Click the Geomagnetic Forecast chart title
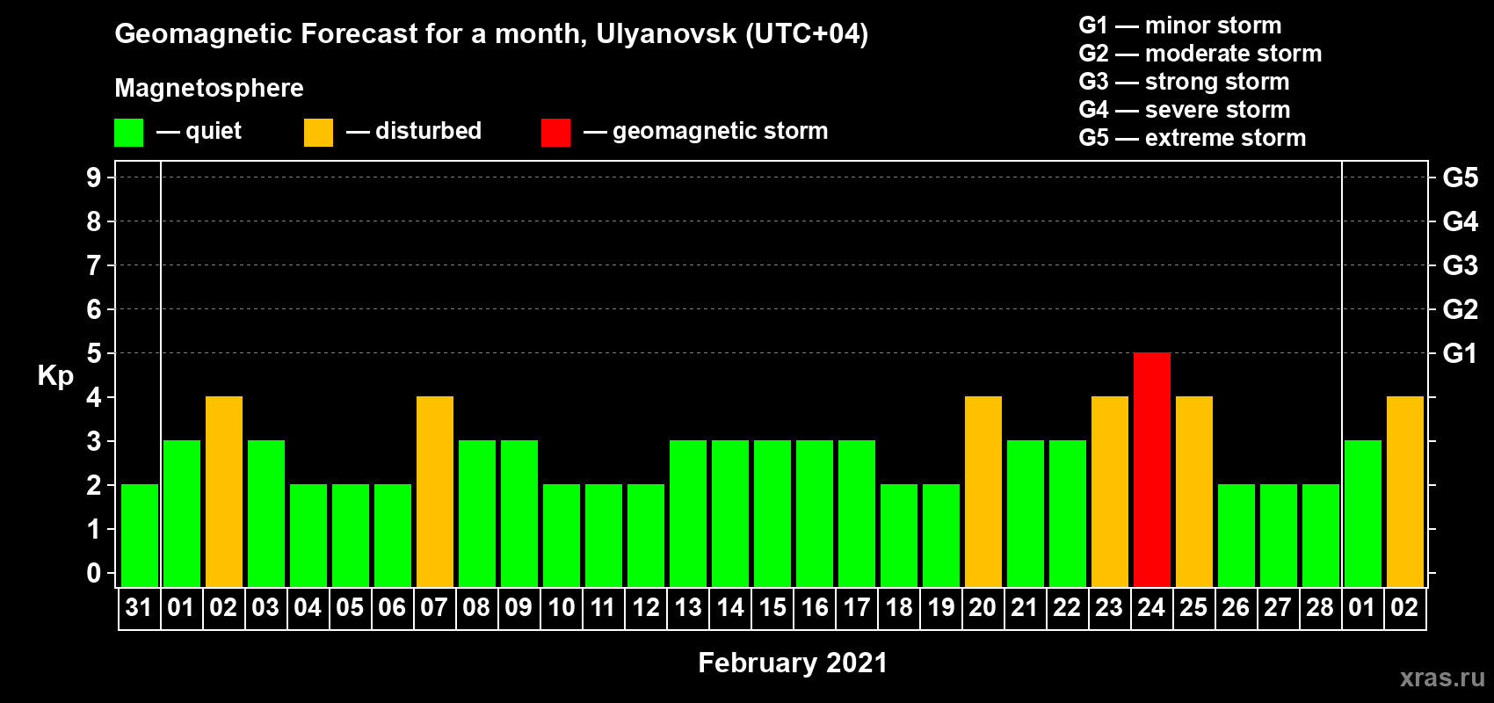The image size is (1494, 703). click(491, 34)
